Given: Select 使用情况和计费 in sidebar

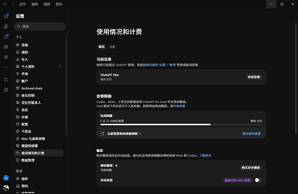Looking at the screenshot, I should (x=39, y=153).
